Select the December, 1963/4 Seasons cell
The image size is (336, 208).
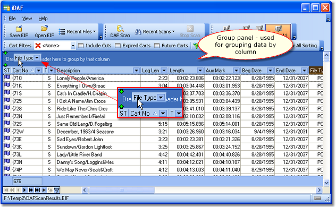[98, 132]
